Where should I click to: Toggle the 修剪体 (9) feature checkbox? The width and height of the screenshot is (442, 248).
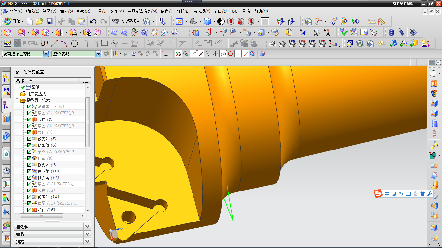(x=29, y=165)
